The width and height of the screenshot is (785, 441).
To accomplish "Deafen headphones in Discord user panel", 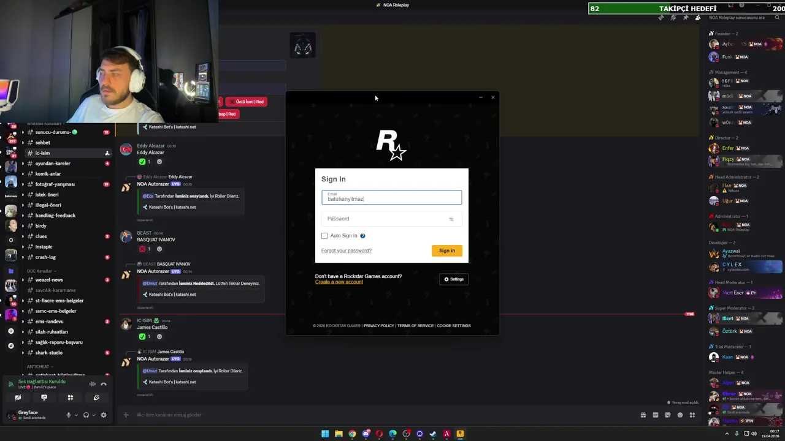I will pos(86,415).
